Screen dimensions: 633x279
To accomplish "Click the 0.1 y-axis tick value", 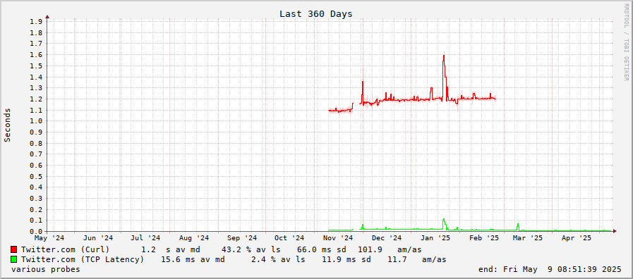I will click(36, 221).
